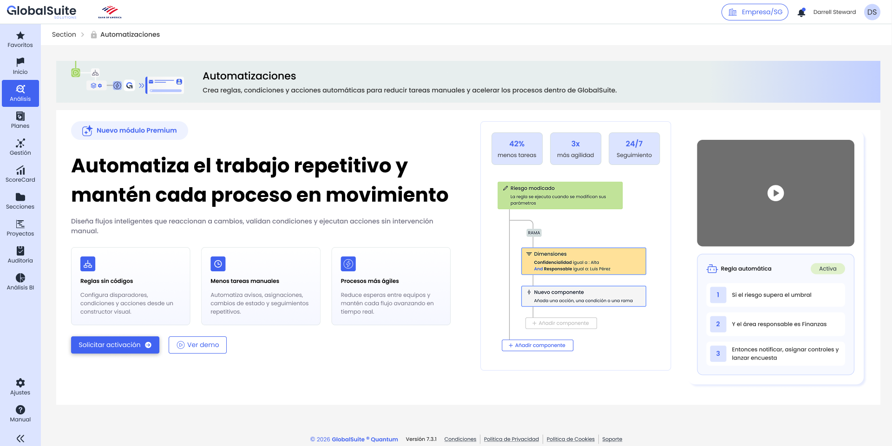Open the Condiciones footer link
This screenshot has height=446, width=892.
pyautogui.click(x=460, y=439)
